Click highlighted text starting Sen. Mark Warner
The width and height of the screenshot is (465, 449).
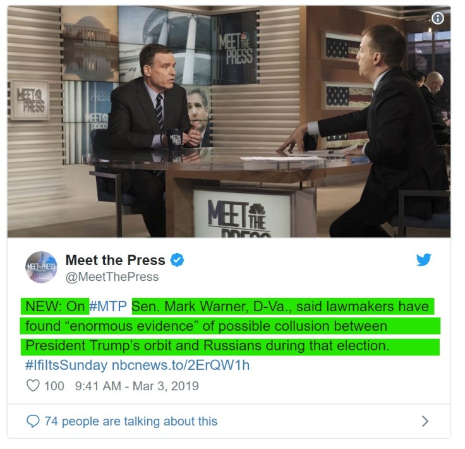click(283, 306)
